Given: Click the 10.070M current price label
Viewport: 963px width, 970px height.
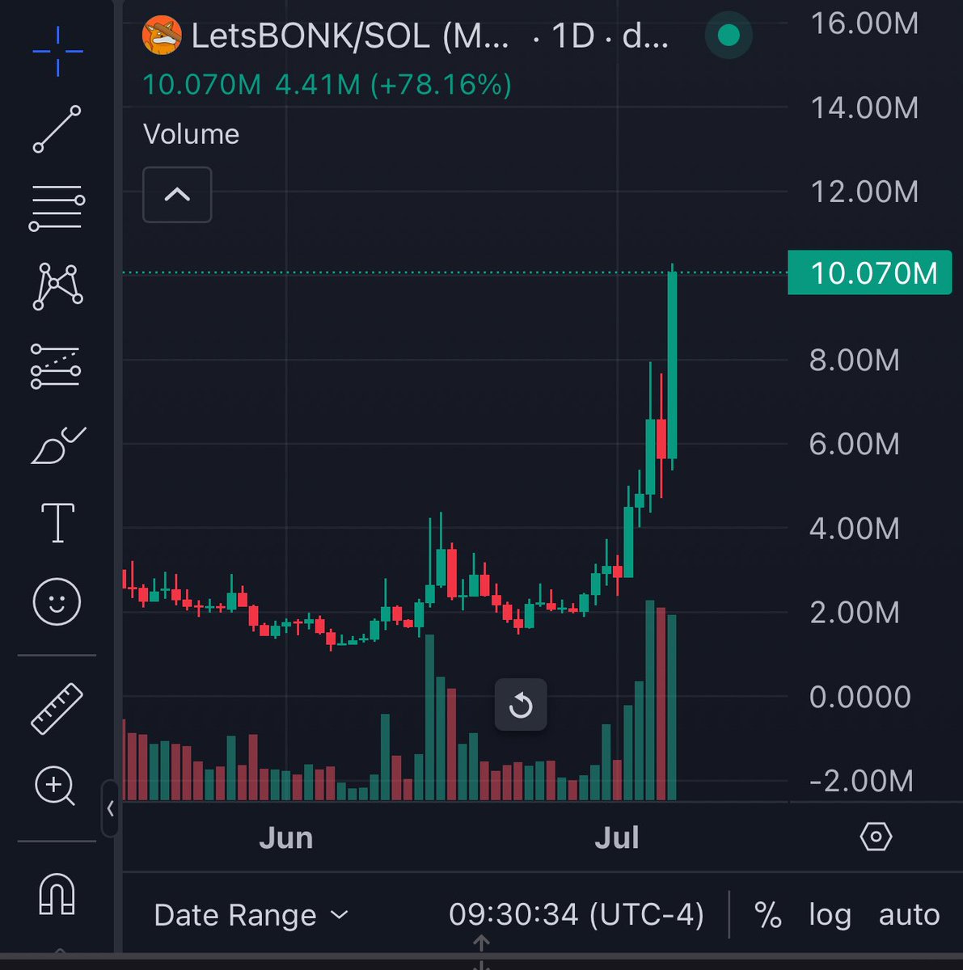Looking at the screenshot, I should [870, 273].
